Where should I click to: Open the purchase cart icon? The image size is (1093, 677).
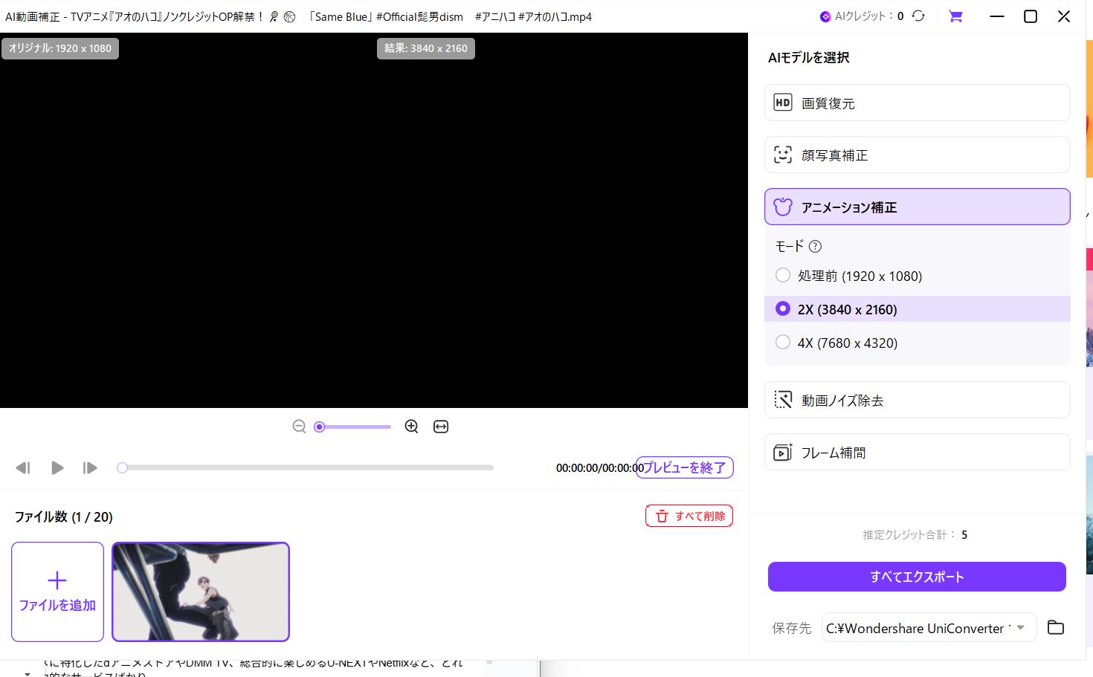(x=955, y=16)
